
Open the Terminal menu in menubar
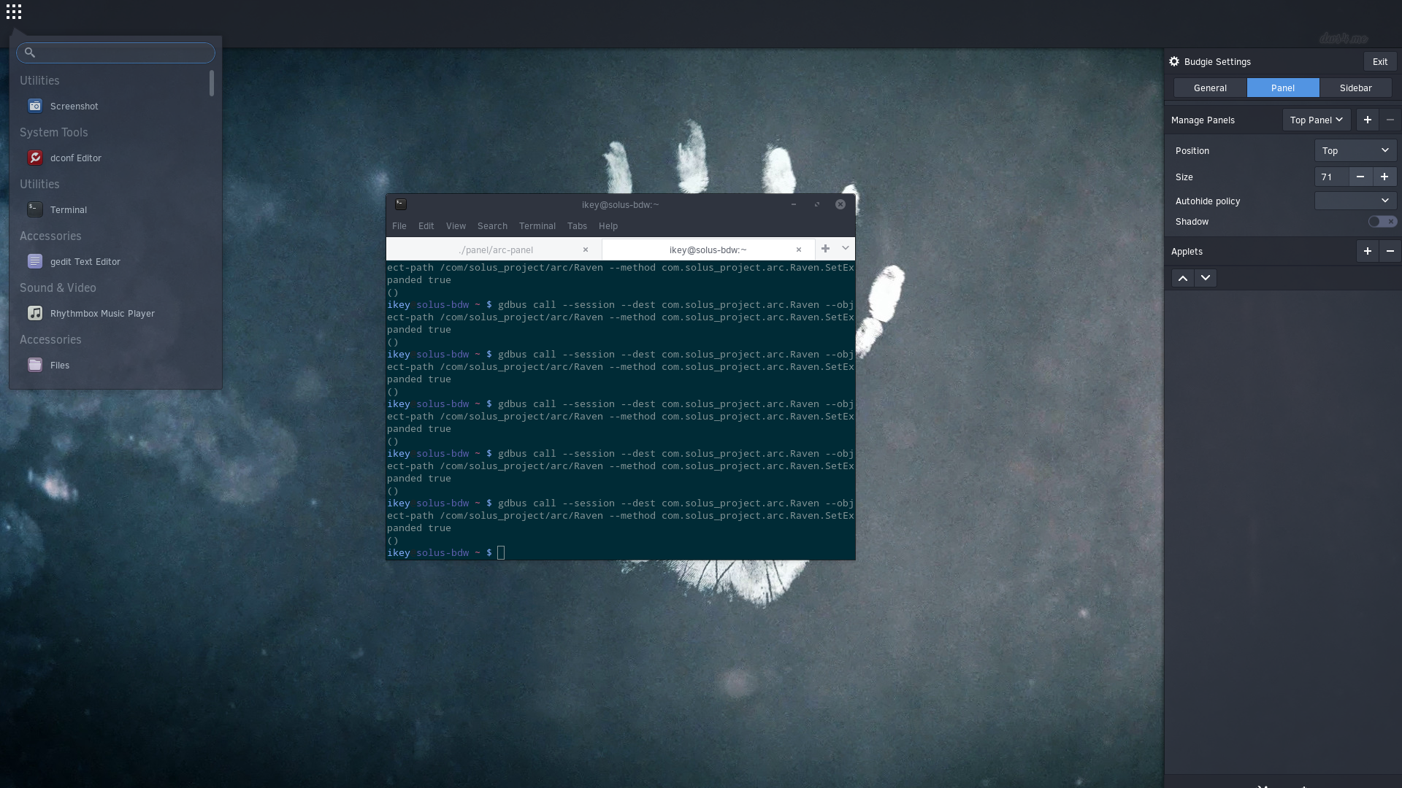click(x=537, y=226)
